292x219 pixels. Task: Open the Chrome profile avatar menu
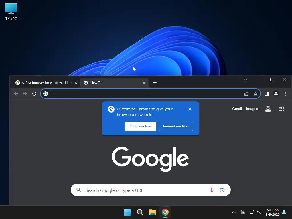click(x=276, y=94)
